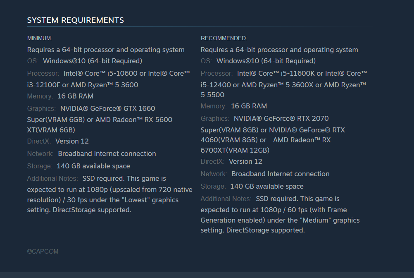Click the OS label under Recommended
414x278 pixels.
(x=206, y=61)
